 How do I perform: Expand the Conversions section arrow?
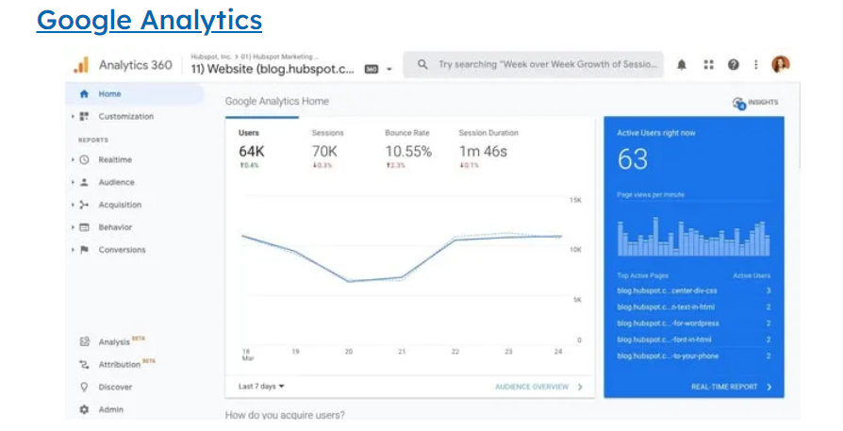click(x=73, y=251)
